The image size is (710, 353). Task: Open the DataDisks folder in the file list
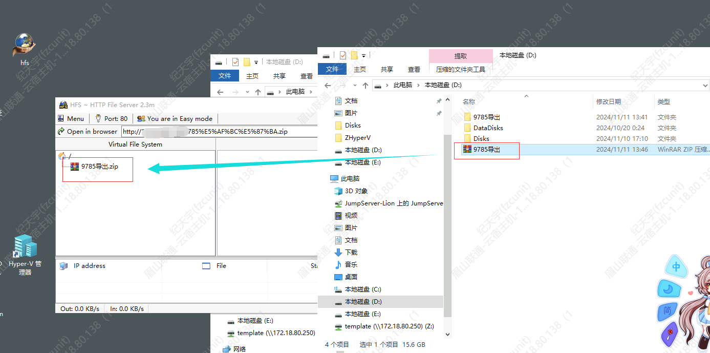pyautogui.click(x=488, y=128)
